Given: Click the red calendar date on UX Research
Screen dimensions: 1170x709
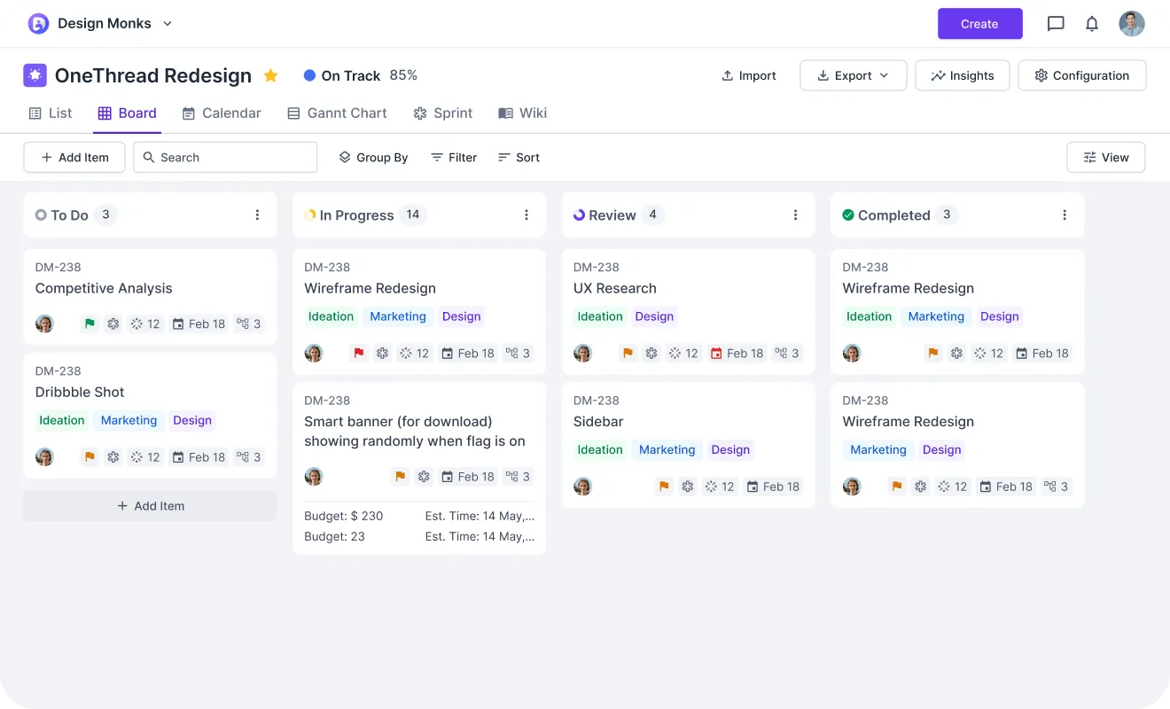Looking at the screenshot, I should 737,353.
